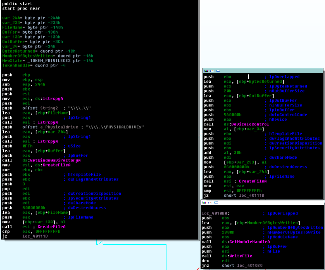The height and width of the screenshot is (270, 325).
Task: Select the 'TokenHandle= dword ptr -4' declaration
Action: point(34,66)
